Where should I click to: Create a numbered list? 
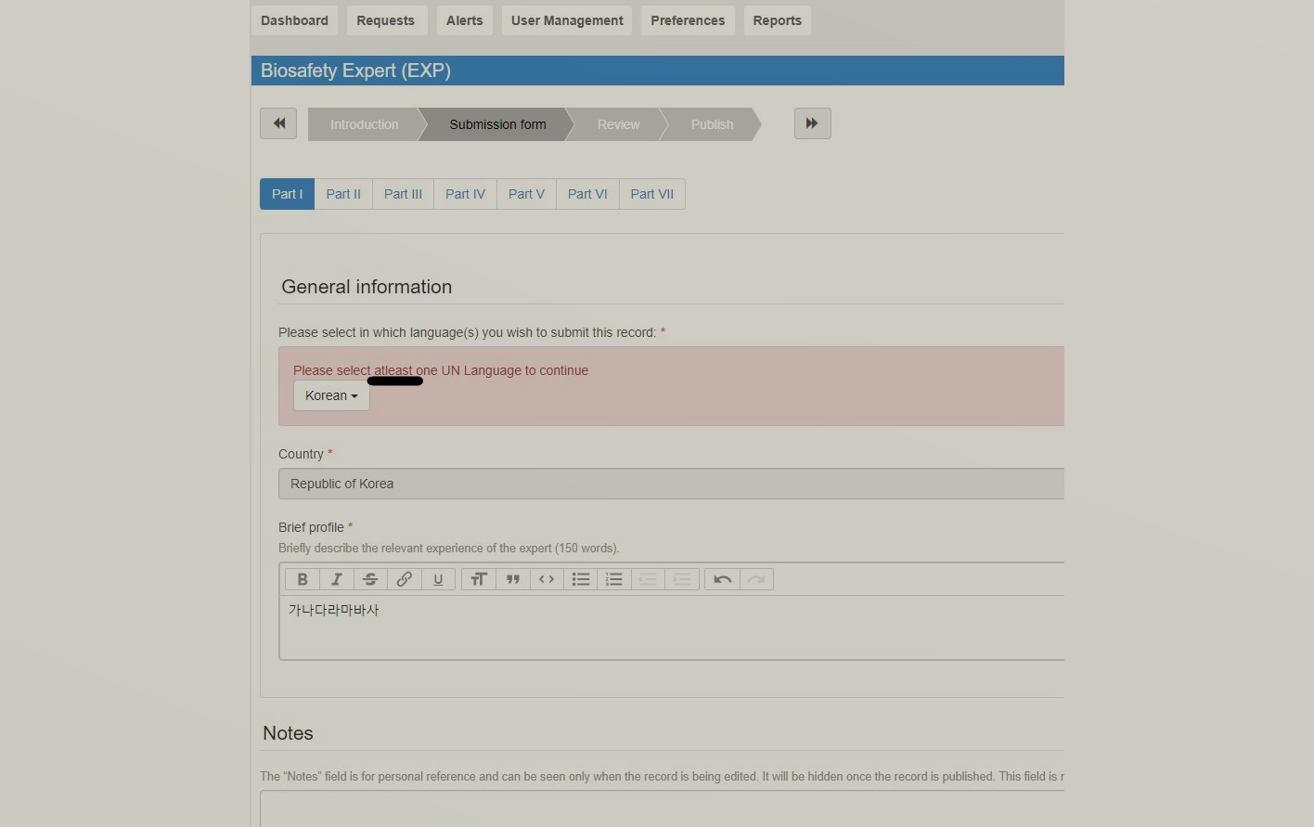pos(614,579)
